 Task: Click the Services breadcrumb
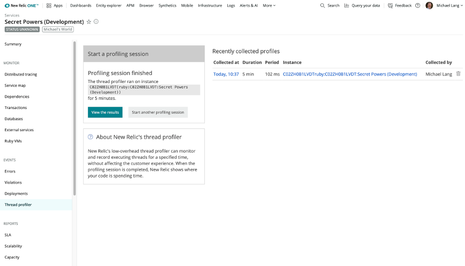click(12, 16)
